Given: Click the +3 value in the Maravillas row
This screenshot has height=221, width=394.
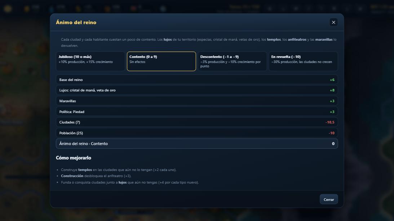Looking at the screenshot, I should coord(332,101).
